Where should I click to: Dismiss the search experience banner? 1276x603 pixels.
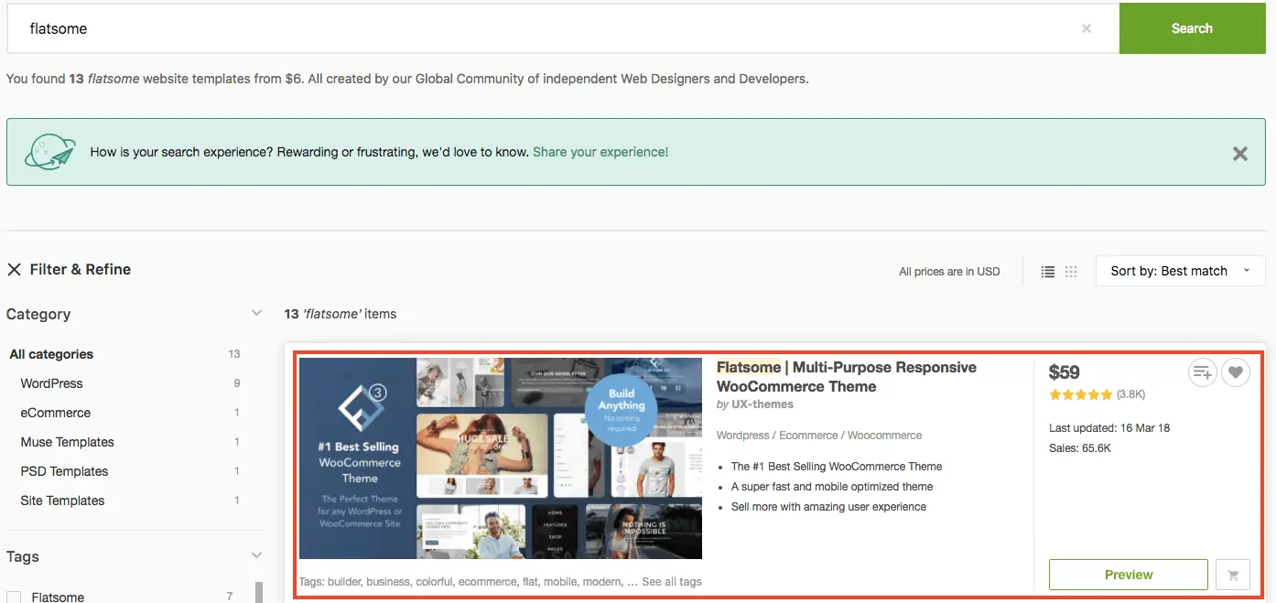[x=1239, y=154]
